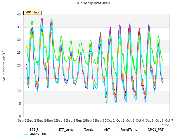Viewport: 187px width, 140px height.
Task: Click the cyan AM25T_PRT legend color marker
Action: pos(26,135)
